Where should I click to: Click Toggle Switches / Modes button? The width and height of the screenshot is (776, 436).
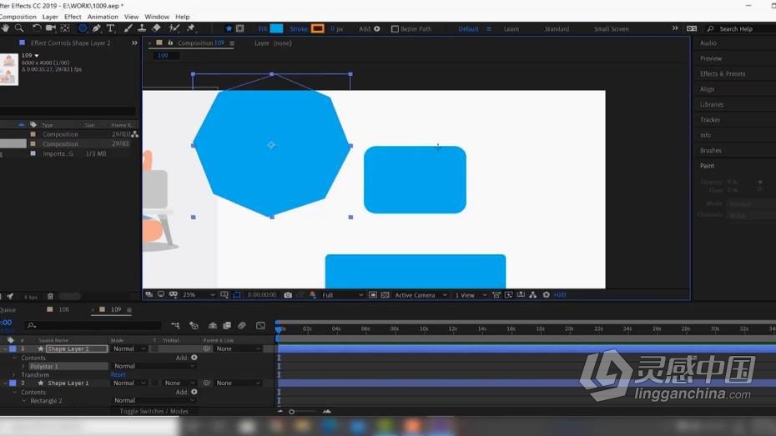[x=154, y=411]
